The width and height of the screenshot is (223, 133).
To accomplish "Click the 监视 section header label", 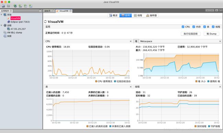I will coord(48,27).
